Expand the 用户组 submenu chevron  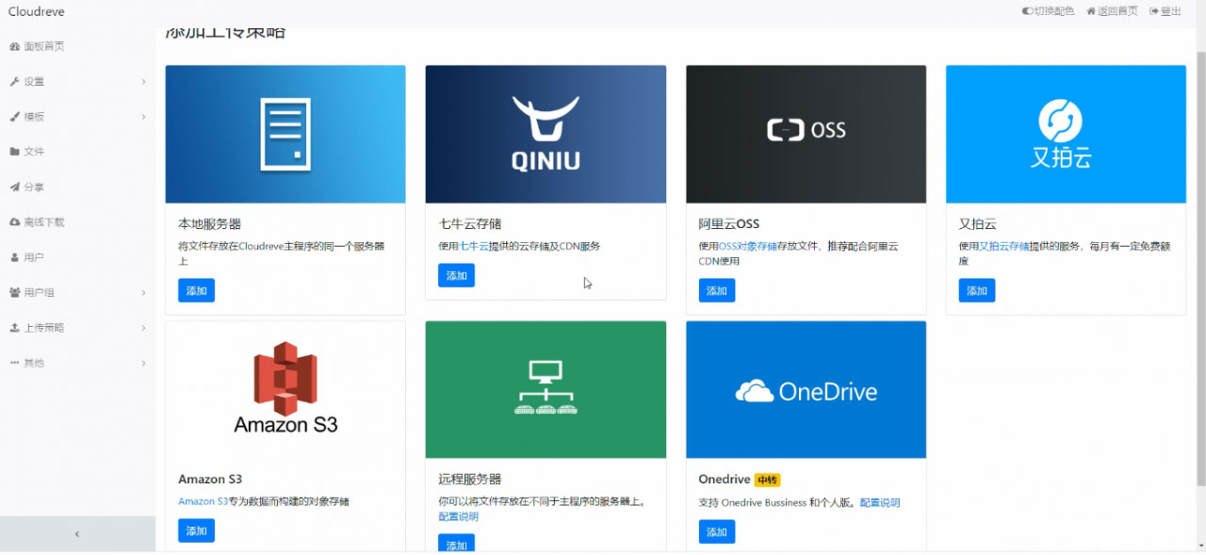click(143, 292)
